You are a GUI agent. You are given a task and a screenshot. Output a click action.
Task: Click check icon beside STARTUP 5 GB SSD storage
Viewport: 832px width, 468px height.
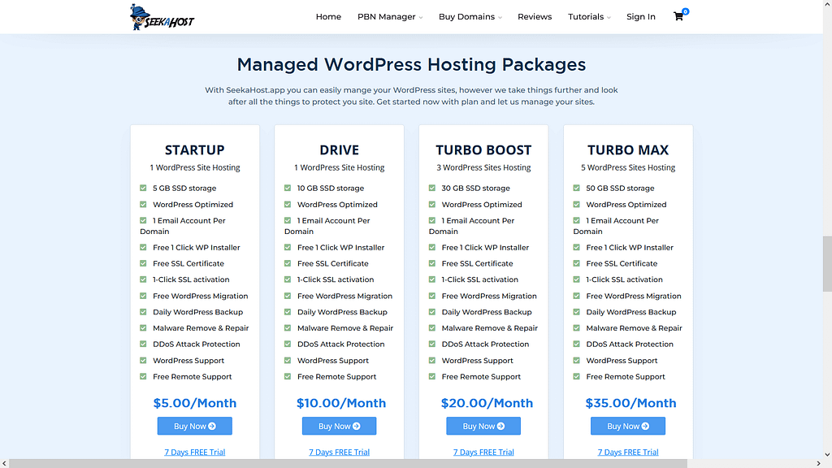(143, 188)
